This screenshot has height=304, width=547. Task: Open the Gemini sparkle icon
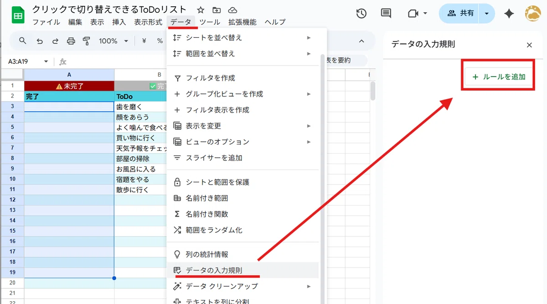tap(509, 14)
